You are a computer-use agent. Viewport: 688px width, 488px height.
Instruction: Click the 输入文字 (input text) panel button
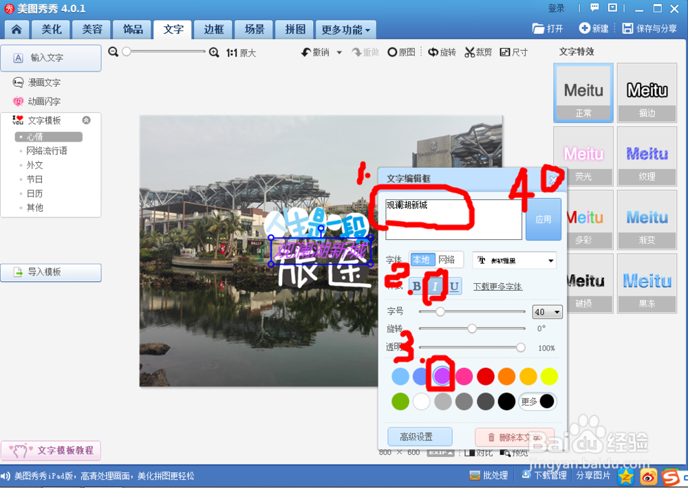tap(51, 58)
